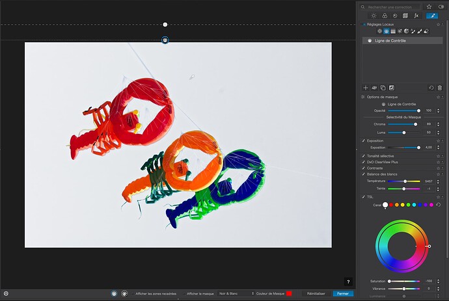Delete the selected mask with trash icon

pyautogui.click(x=440, y=88)
